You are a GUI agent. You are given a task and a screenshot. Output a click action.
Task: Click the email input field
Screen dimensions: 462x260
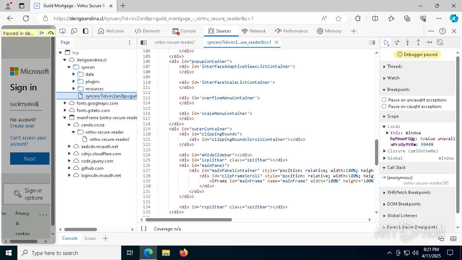click(x=26, y=104)
